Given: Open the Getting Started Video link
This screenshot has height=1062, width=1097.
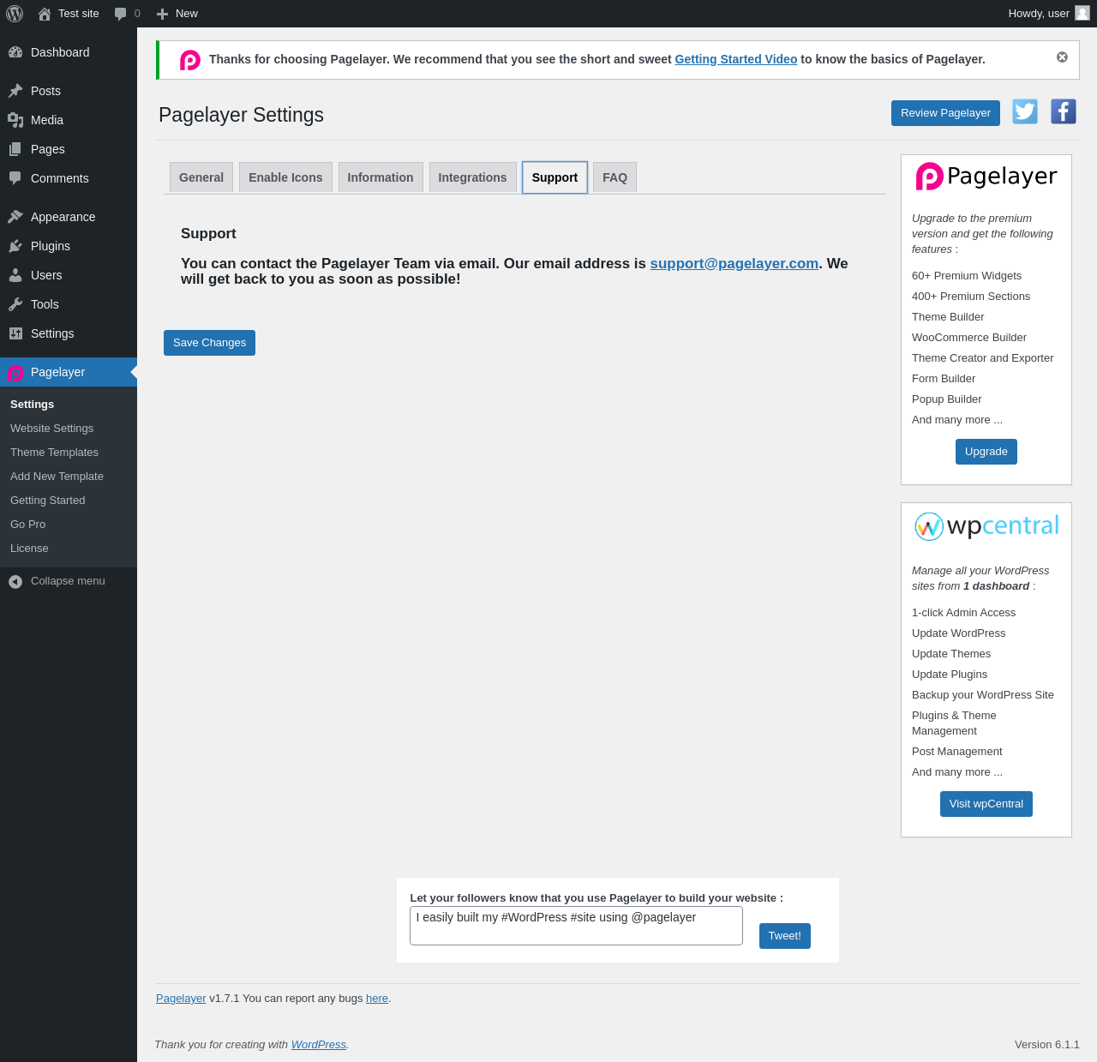Looking at the screenshot, I should pos(736,59).
